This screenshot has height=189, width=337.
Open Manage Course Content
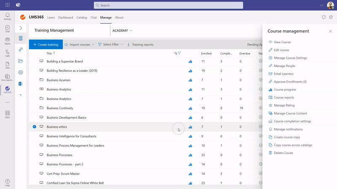tap(288, 113)
